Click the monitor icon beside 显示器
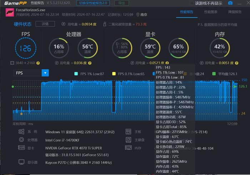This screenshot has height=175, width=250. coord(21,162)
